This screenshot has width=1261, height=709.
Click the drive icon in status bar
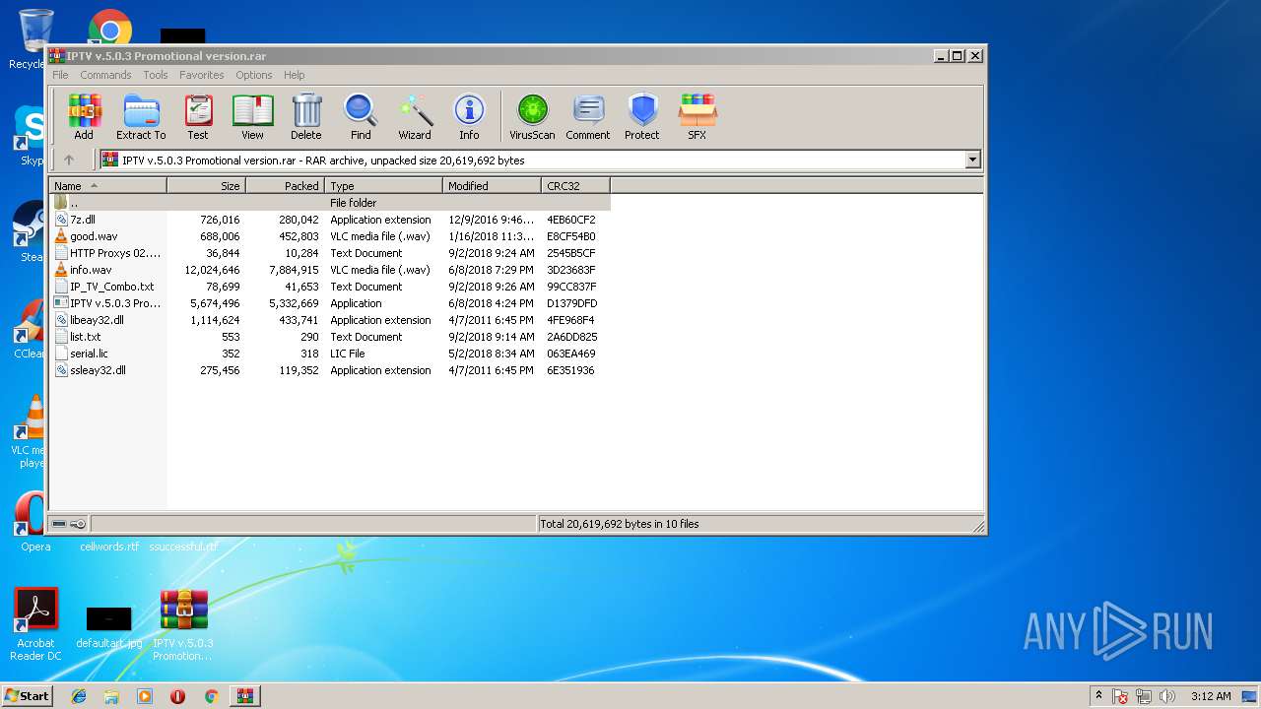coord(59,524)
